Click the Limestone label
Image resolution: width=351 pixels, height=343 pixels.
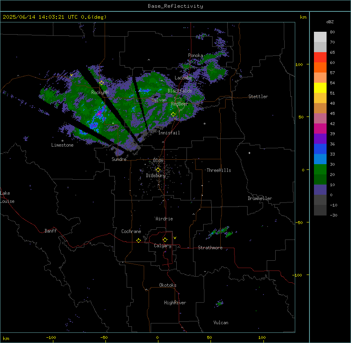click(62, 145)
